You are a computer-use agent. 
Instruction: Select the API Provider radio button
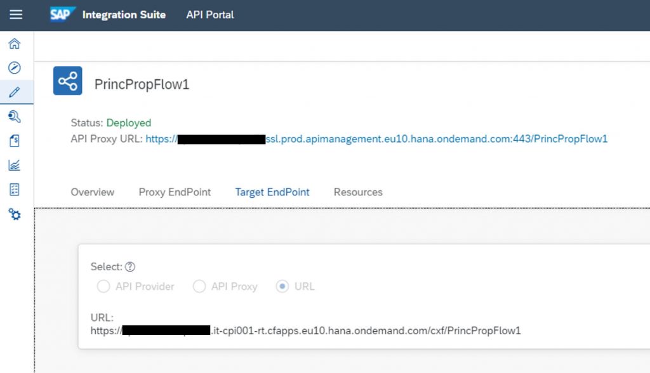point(103,286)
